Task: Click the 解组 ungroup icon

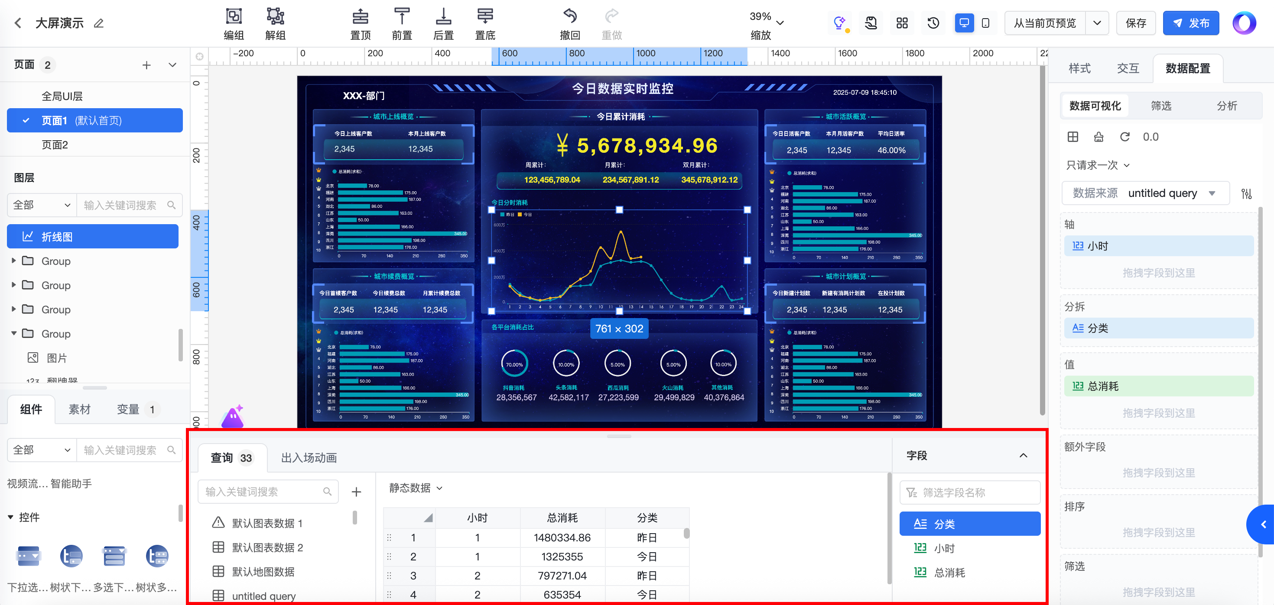Action: [275, 17]
